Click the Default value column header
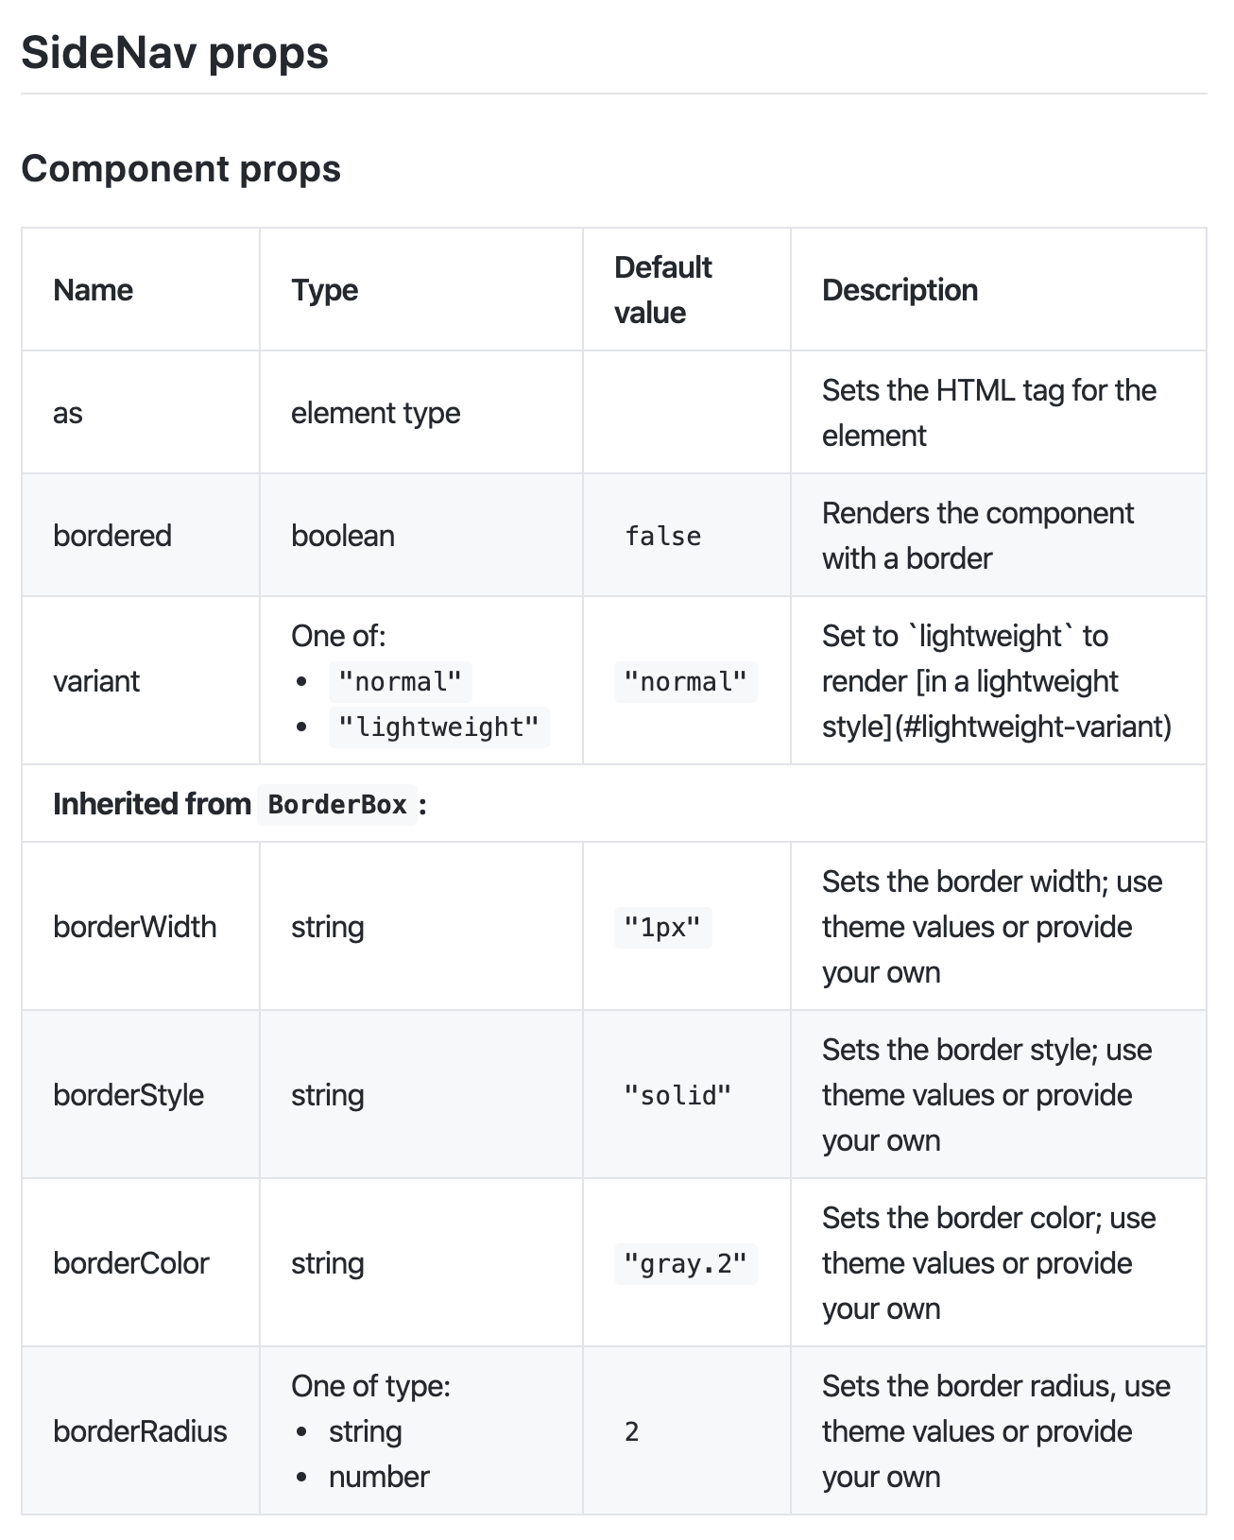 [x=662, y=290]
